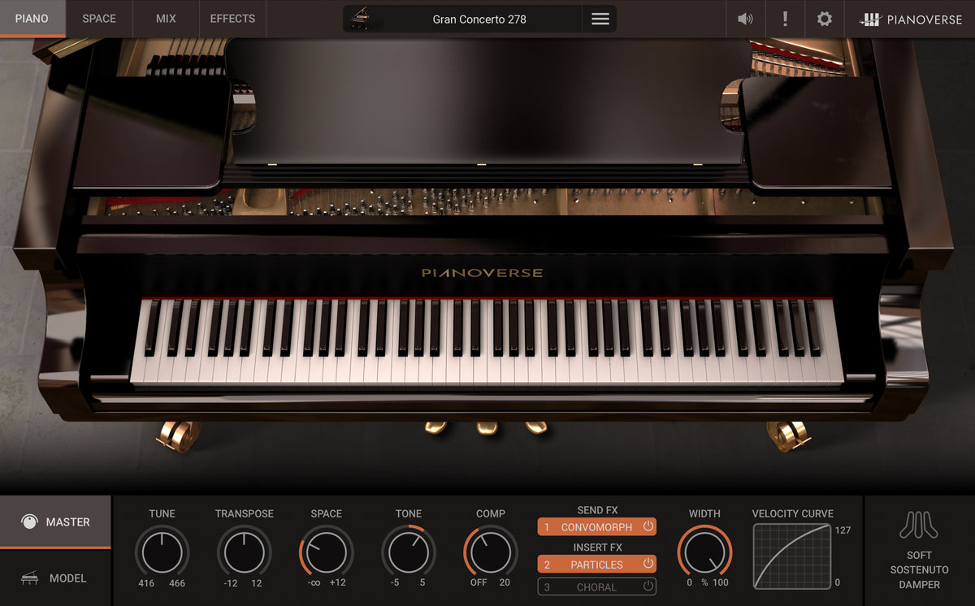Click the pedals icon above Soft
The width and height of the screenshot is (975, 606).
point(919,525)
